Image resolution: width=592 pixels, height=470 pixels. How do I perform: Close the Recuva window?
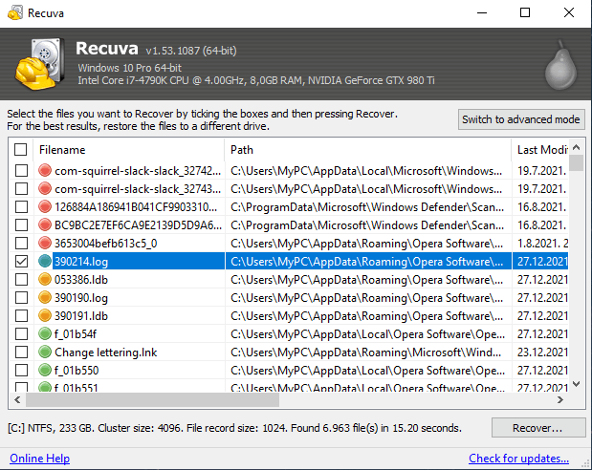tap(569, 12)
